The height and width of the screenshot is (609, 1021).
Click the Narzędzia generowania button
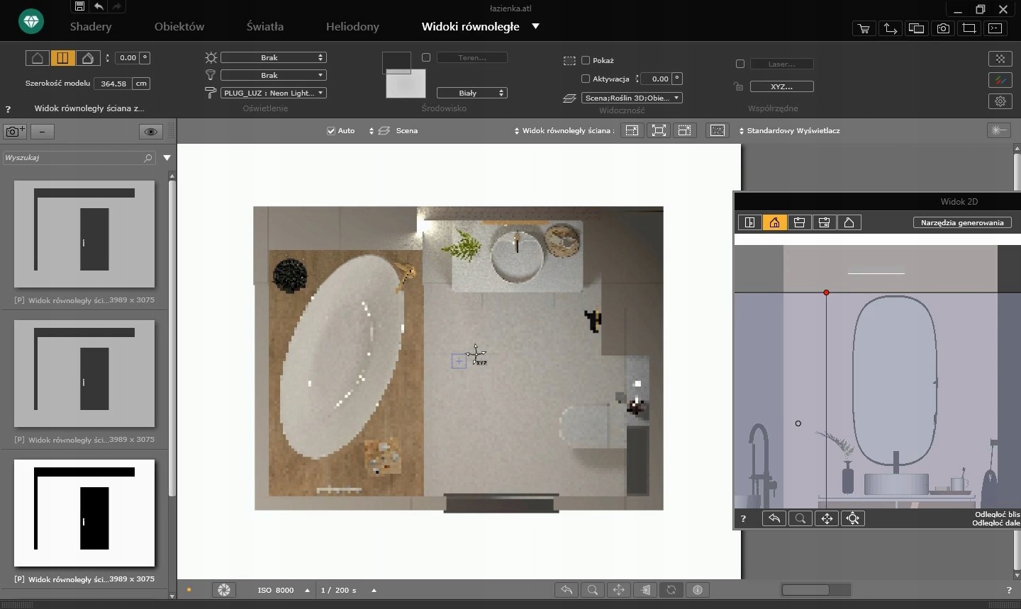pyautogui.click(x=961, y=222)
